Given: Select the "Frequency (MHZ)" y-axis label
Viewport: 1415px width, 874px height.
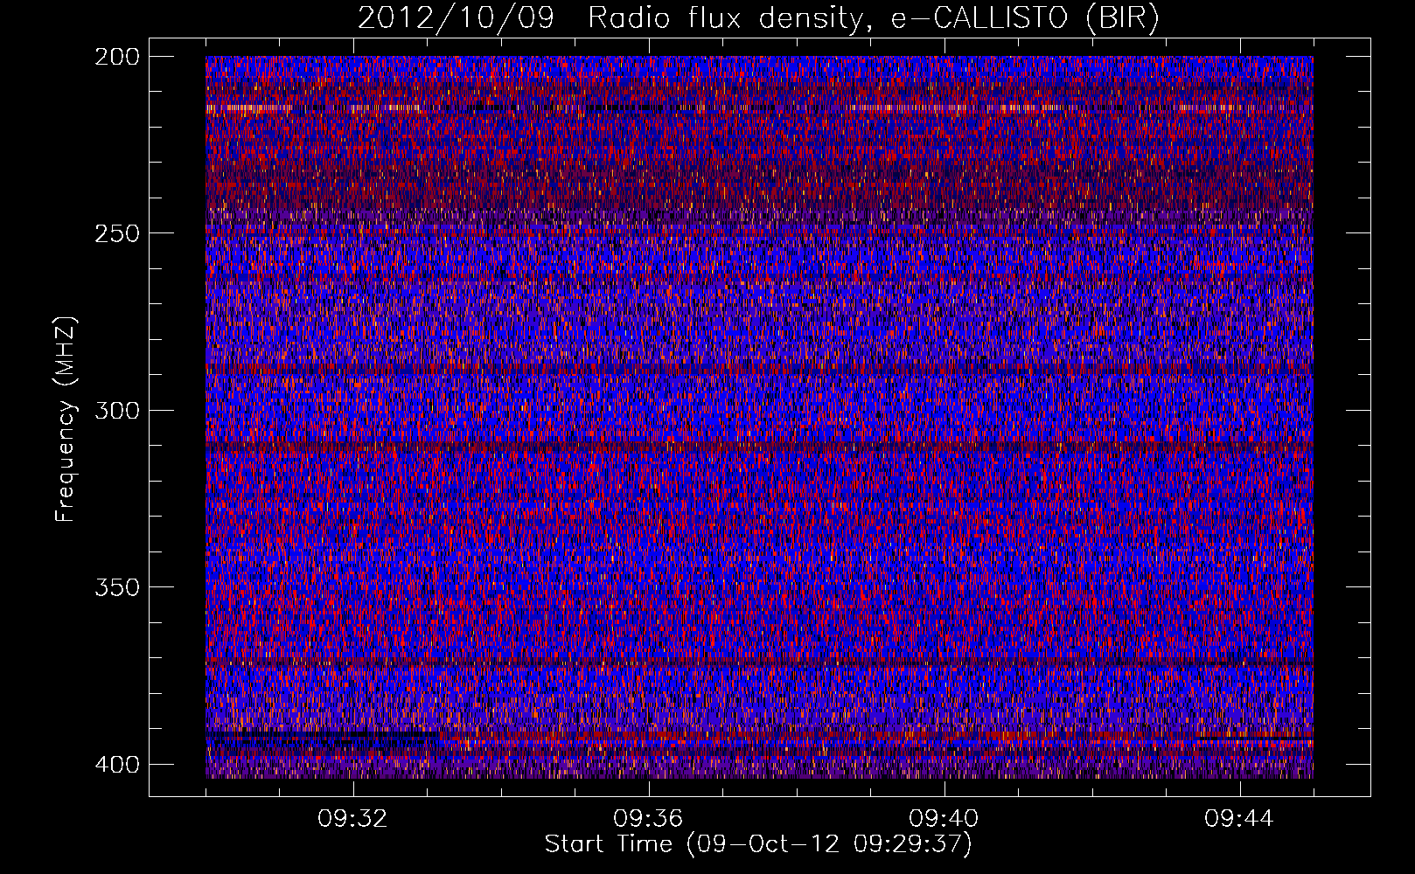Looking at the screenshot, I should [66, 419].
